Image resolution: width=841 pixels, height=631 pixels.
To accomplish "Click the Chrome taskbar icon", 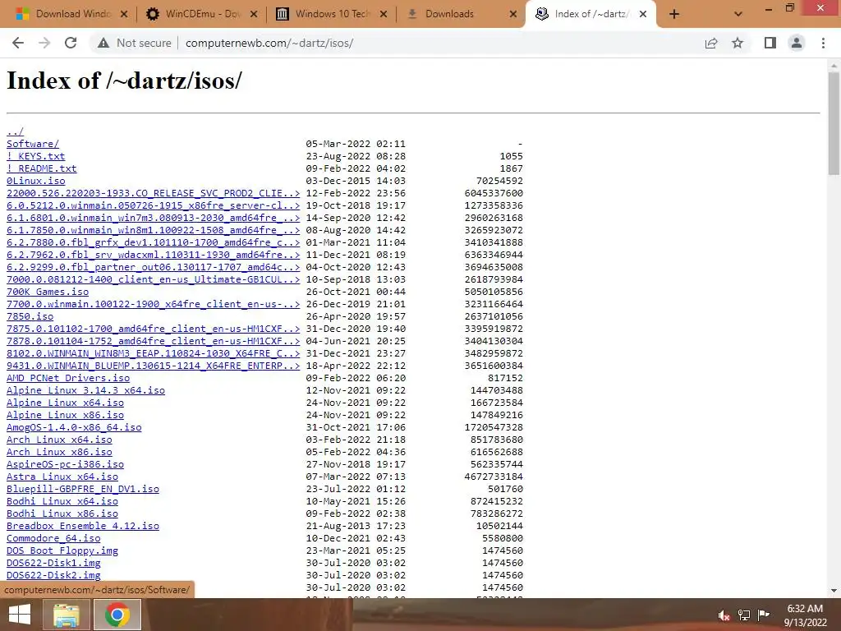I will pos(117,615).
